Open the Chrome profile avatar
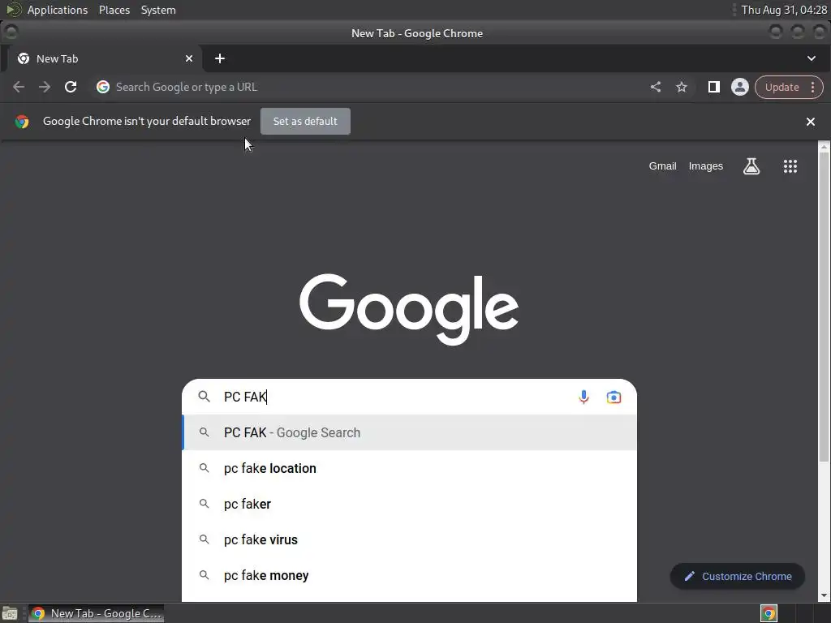The height and width of the screenshot is (623, 831). coord(740,87)
